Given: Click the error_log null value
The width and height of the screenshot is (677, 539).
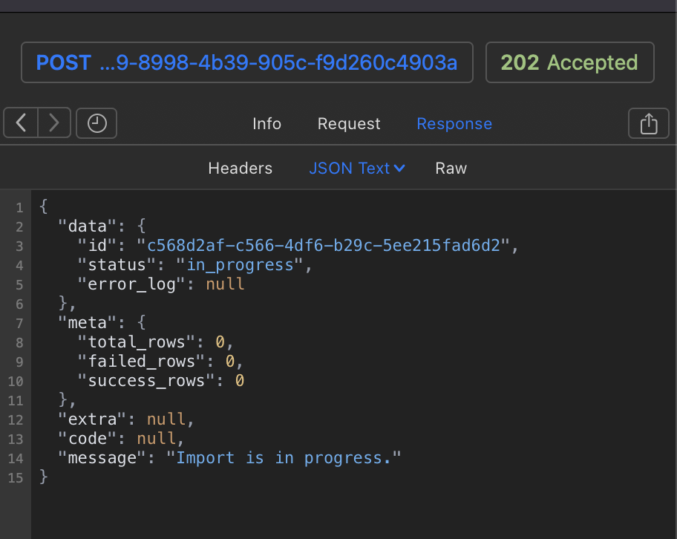Looking at the screenshot, I should point(225,284).
